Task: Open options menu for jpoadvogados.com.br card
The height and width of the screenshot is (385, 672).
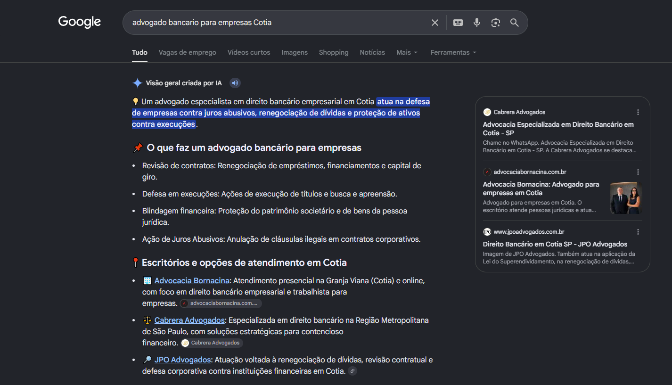Action: (x=638, y=232)
